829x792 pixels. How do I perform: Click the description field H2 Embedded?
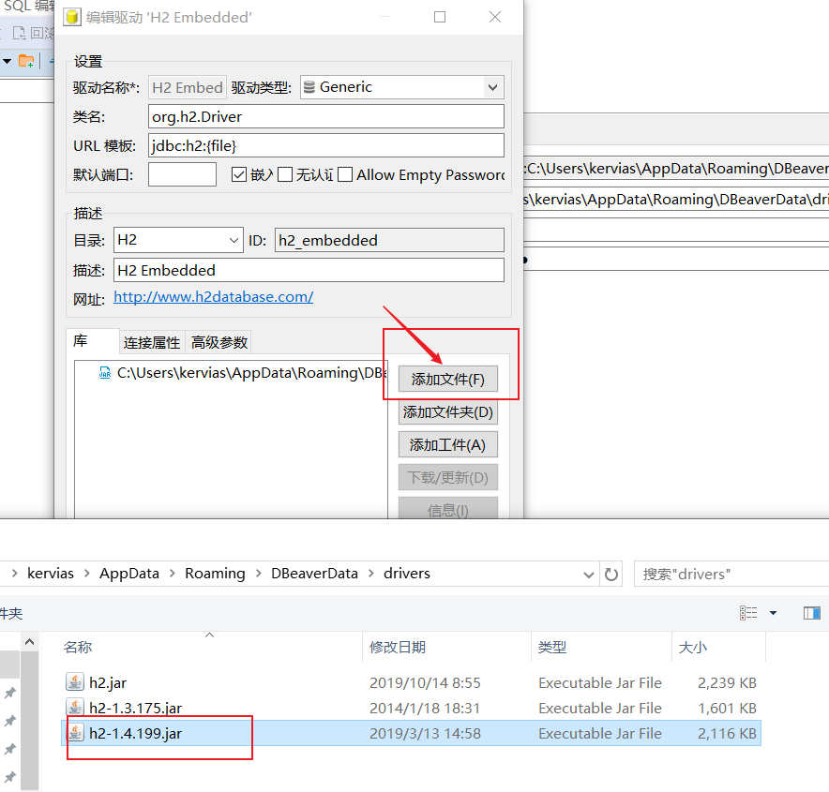pos(309,270)
